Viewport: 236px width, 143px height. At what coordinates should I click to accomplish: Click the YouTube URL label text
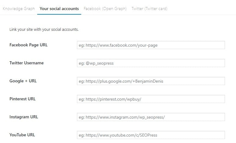(x=22, y=135)
